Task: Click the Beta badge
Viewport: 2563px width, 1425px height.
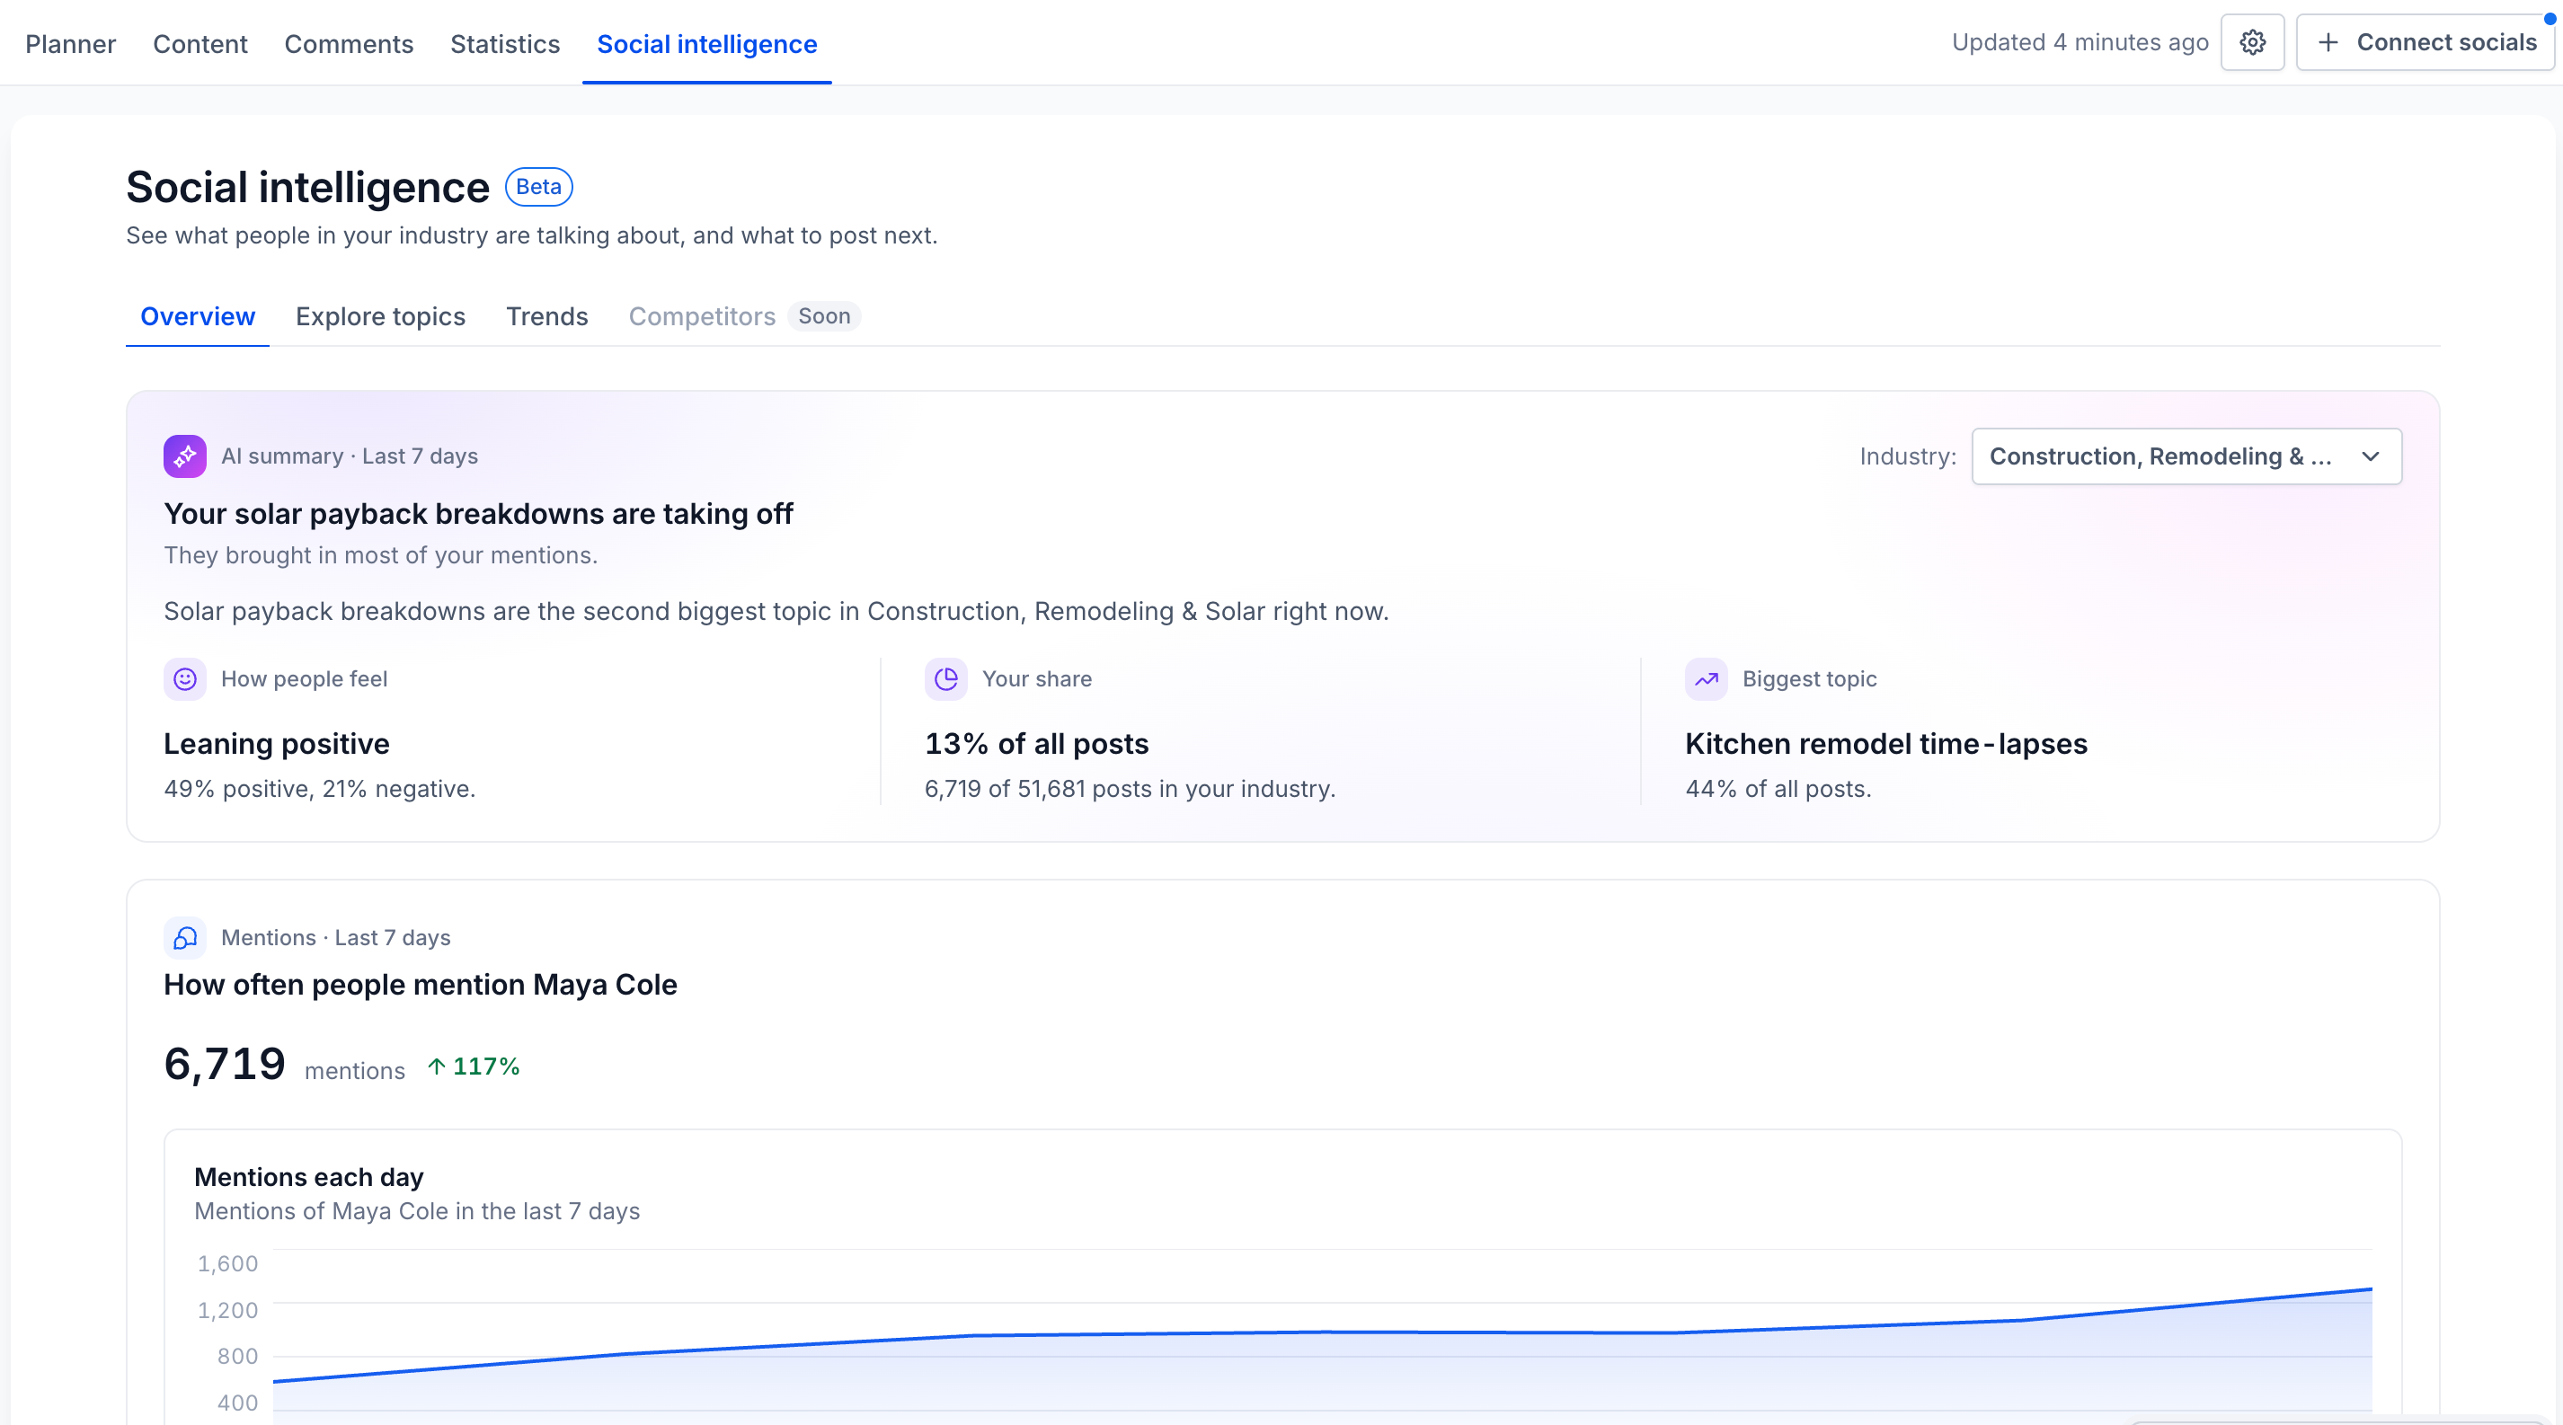Action: tap(538, 187)
